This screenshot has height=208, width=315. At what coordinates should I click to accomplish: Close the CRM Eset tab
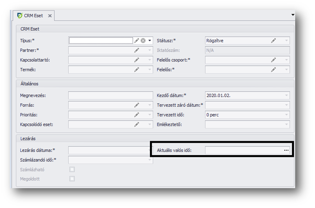tap(50, 16)
